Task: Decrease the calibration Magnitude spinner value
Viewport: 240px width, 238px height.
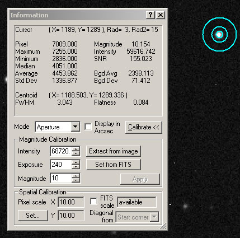Action: coord(76,180)
